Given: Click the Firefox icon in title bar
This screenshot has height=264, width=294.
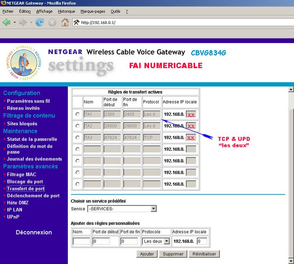Looking at the screenshot, I should coord(3,3).
